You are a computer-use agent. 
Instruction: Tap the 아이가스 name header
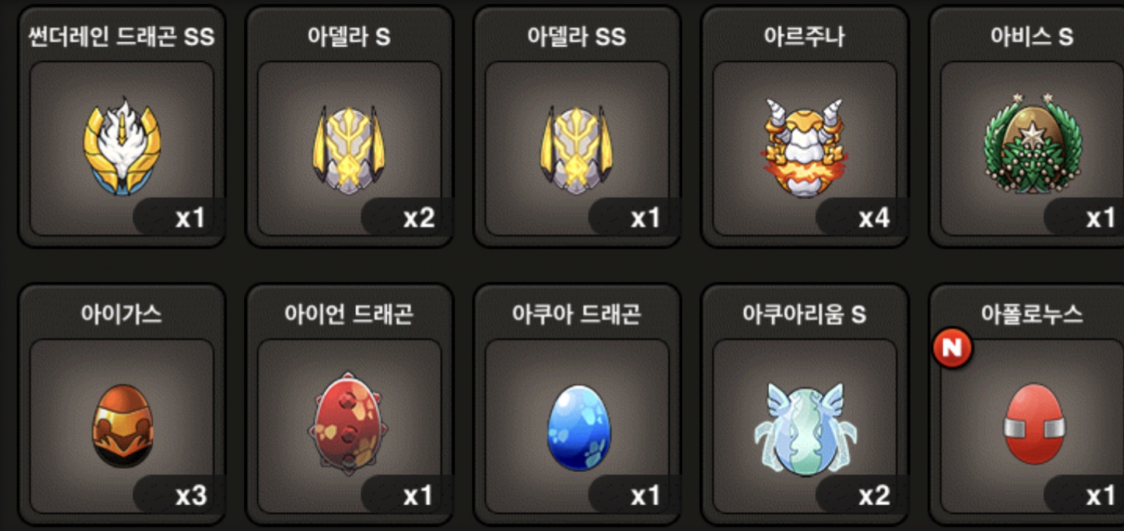pos(121,314)
